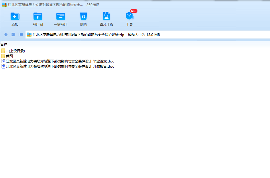Select the 开题报告.doc file

58,66
